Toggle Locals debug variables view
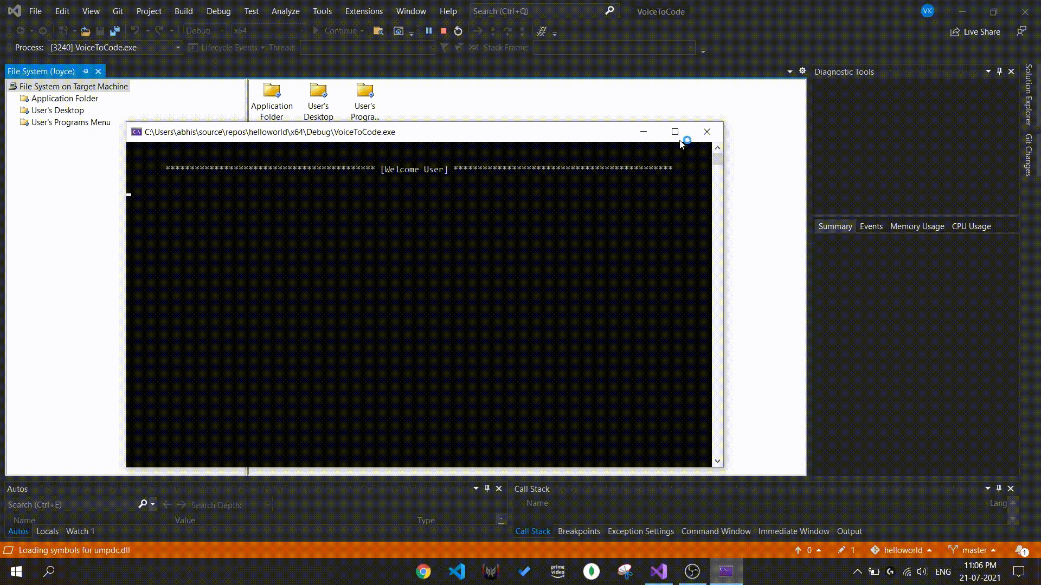Image resolution: width=1041 pixels, height=585 pixels. [x=47, y=531]
